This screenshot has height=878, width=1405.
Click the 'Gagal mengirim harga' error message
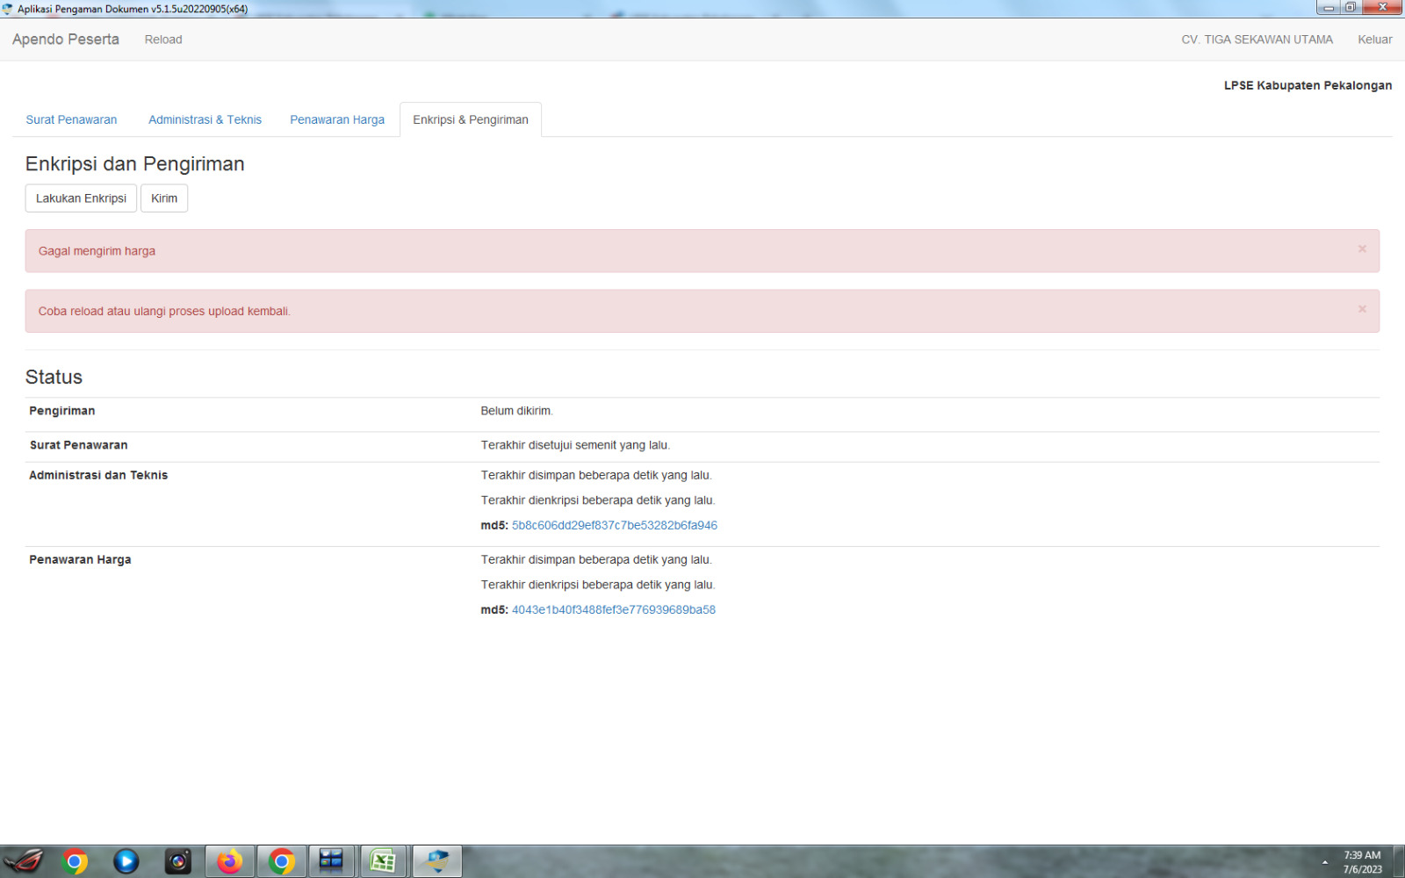pos(97,251)
